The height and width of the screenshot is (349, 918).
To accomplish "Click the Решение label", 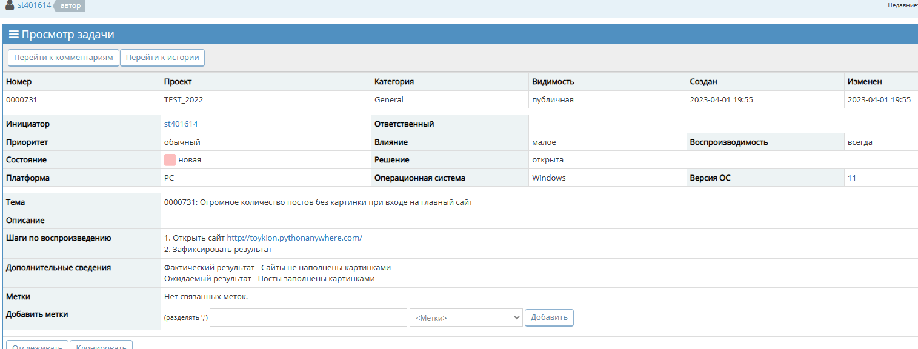I will [391, 160].
